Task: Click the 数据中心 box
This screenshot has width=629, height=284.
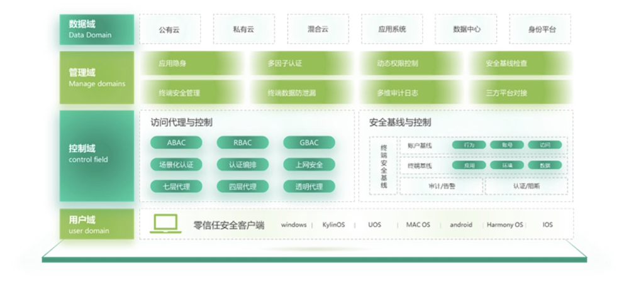Action: coord(465,30)
